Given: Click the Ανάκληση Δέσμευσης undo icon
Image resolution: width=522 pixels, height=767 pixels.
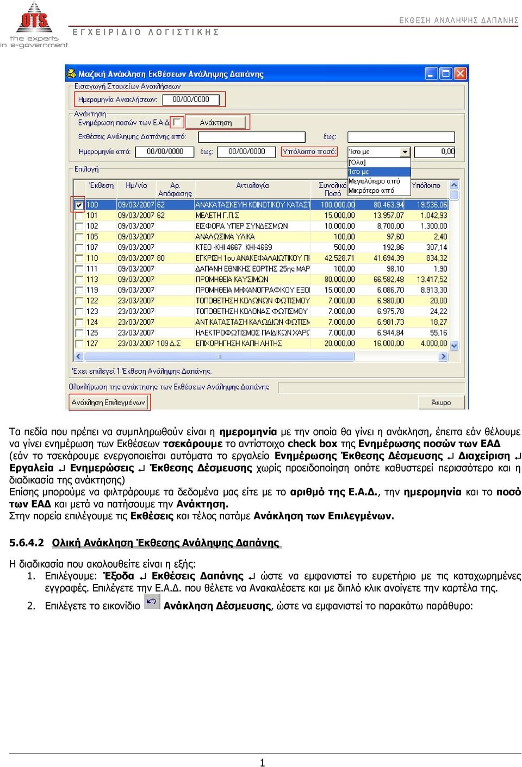Looking at the screenshot, I should click(152, 602).
